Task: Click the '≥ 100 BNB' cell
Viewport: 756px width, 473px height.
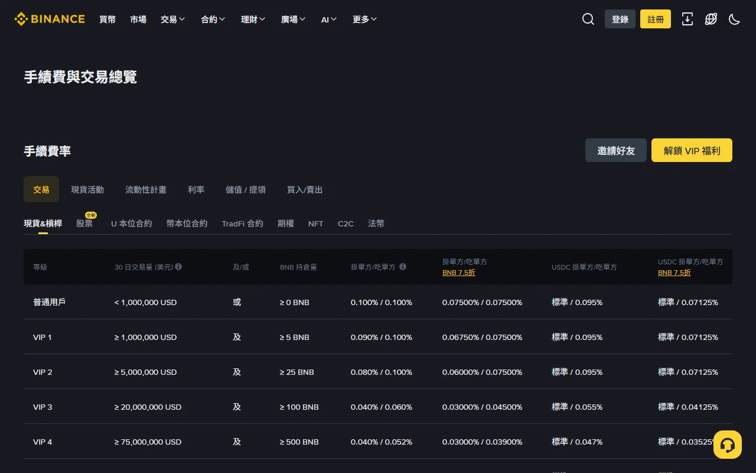Action: (299, 407)
